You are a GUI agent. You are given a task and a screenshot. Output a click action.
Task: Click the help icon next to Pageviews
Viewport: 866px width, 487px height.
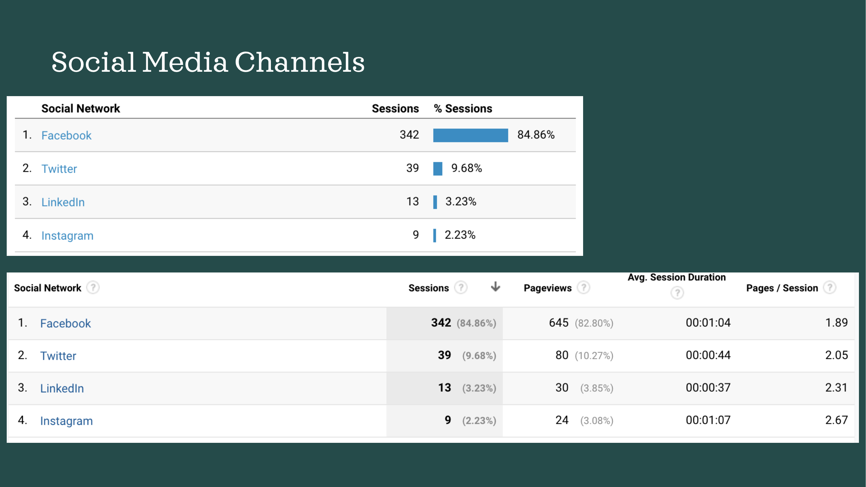click(x=583, y=288)
